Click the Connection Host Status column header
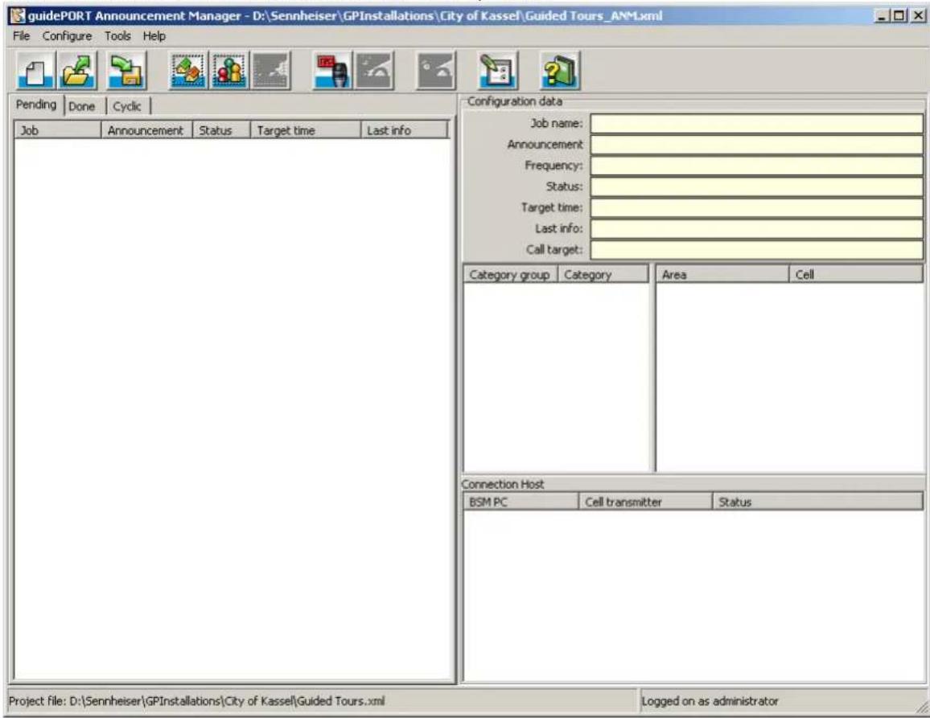 point(817,502)
